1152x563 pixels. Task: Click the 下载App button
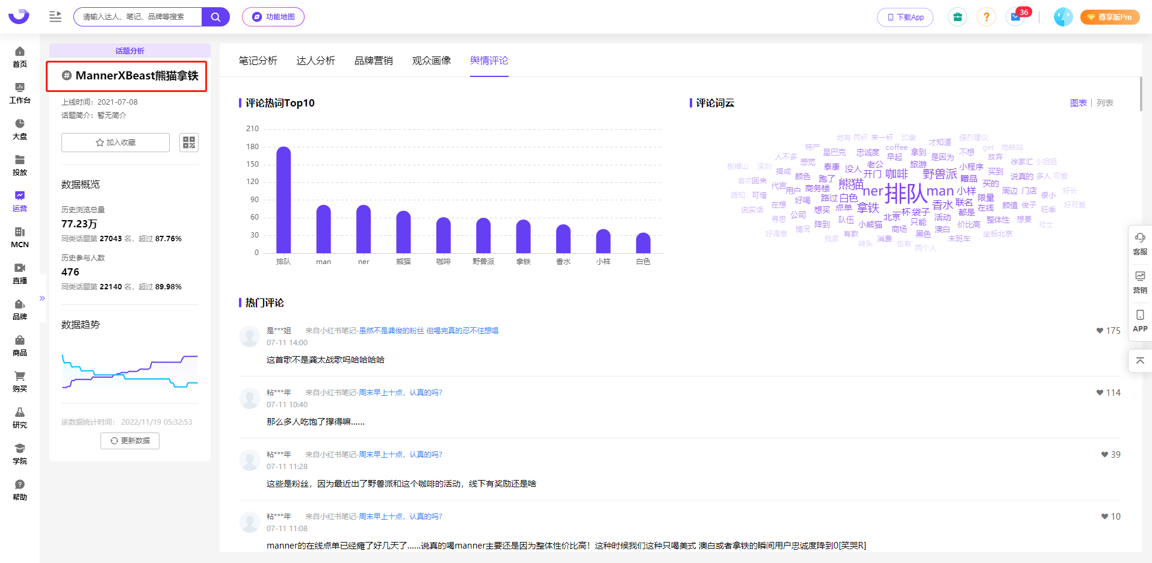coord(905,17)
